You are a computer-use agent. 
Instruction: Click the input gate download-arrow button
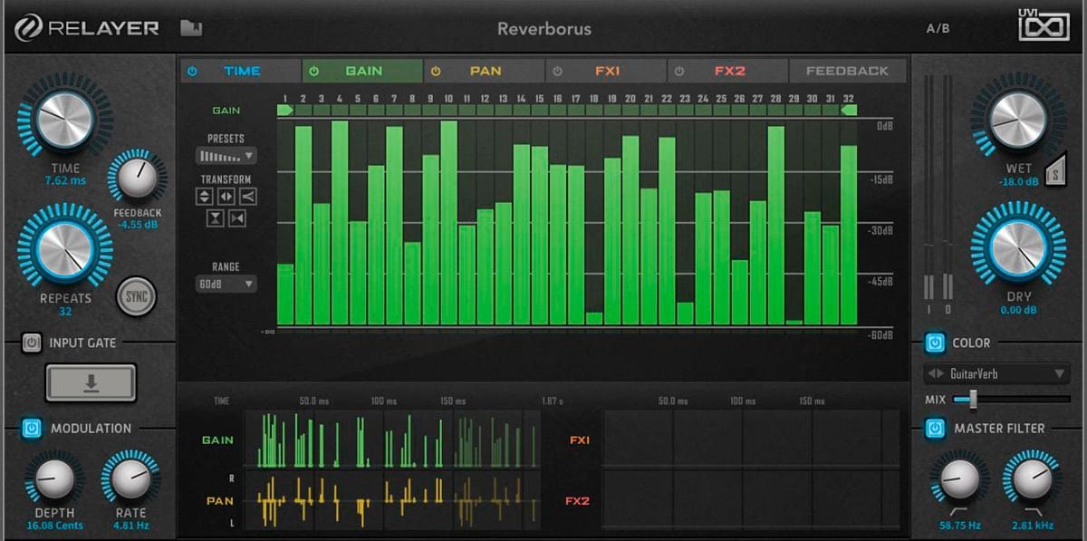(91, 382)
